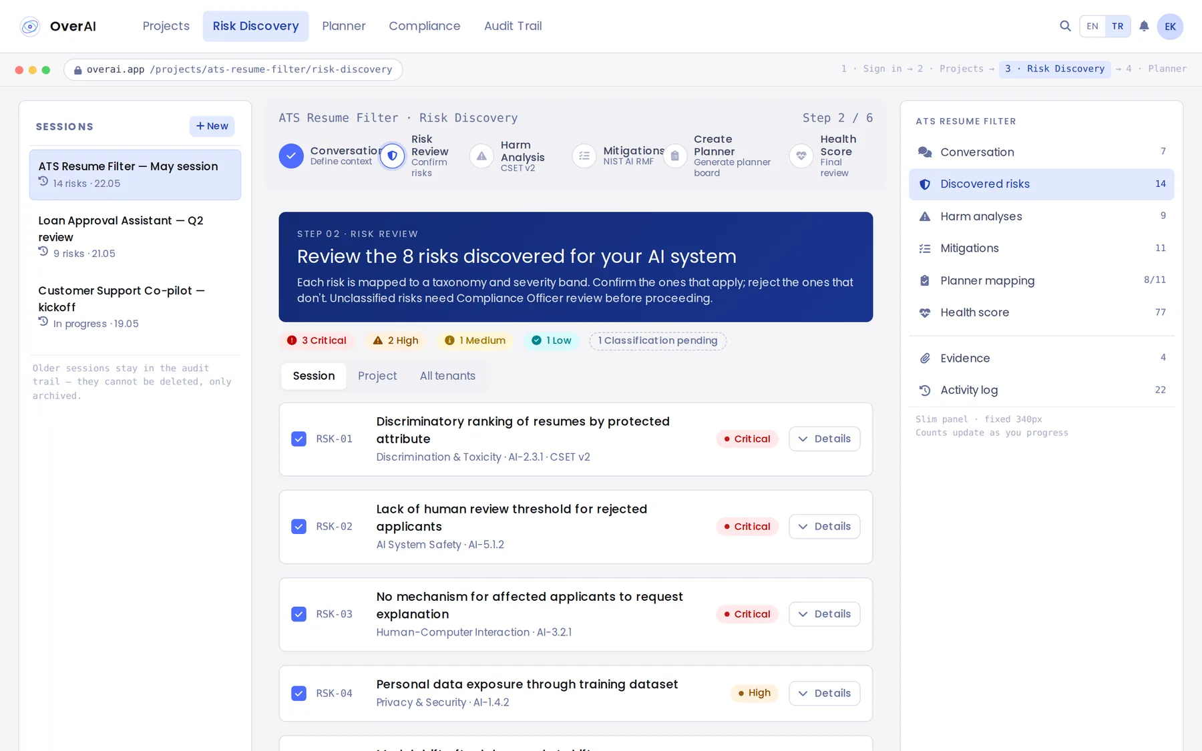Click the red Critical filter icon

[x=292, y=340]
